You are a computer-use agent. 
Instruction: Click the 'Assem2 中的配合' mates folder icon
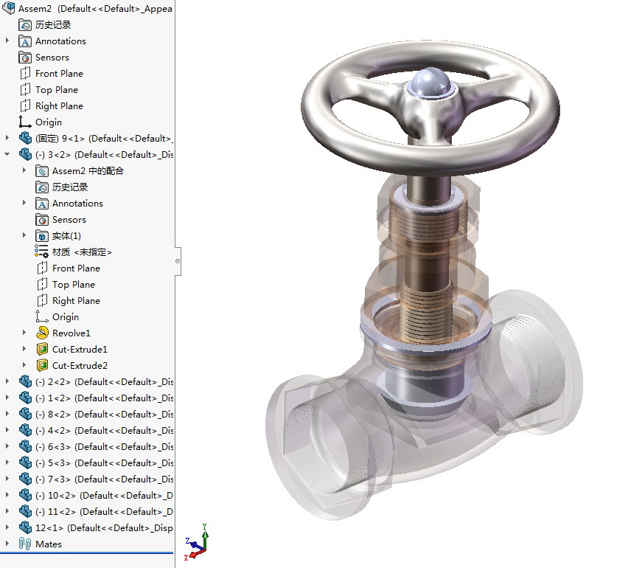[x=42, y=171]
